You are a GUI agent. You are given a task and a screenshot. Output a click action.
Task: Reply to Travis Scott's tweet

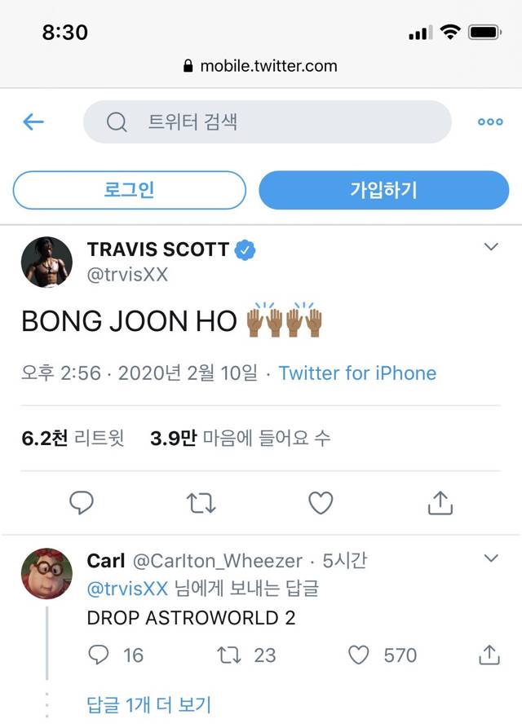tap(81, 503)
